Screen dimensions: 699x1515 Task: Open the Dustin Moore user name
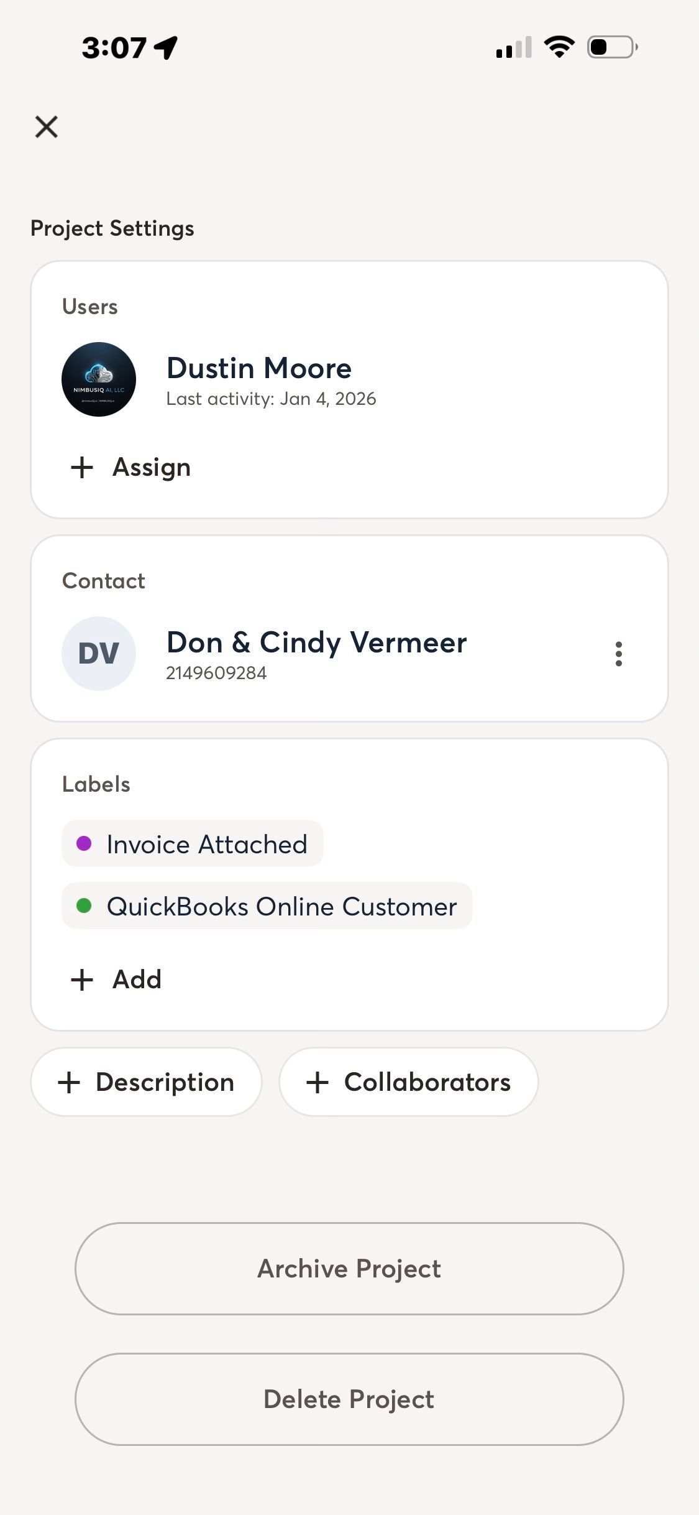pos(259,368)
